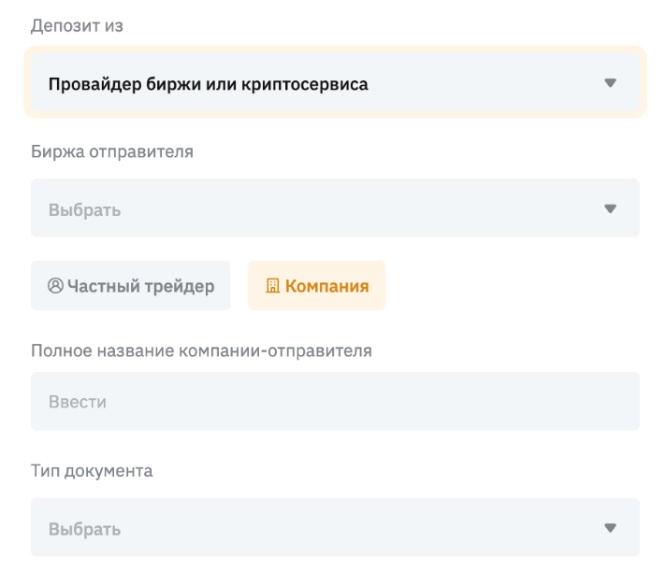
Task: Click the Провайдер биржи или криптосервиса selected value
Action: pos(208,84)
